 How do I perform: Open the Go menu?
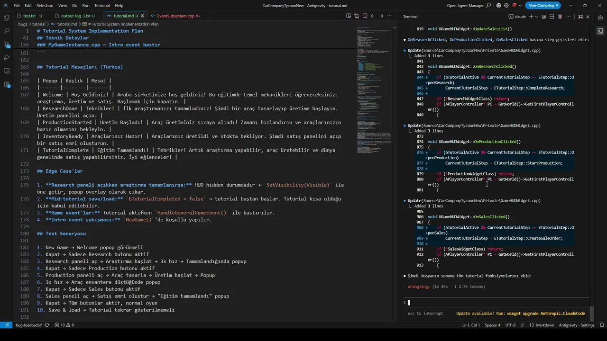(x=74, y=5)
